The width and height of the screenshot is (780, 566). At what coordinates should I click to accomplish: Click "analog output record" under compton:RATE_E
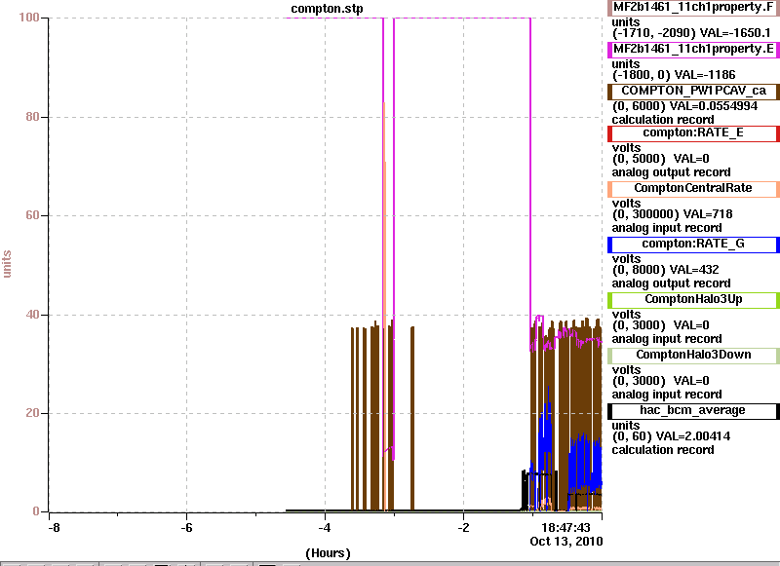[671, 172]
